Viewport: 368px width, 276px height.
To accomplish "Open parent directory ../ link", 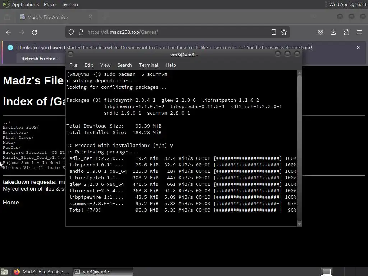I will click(6, 122).
